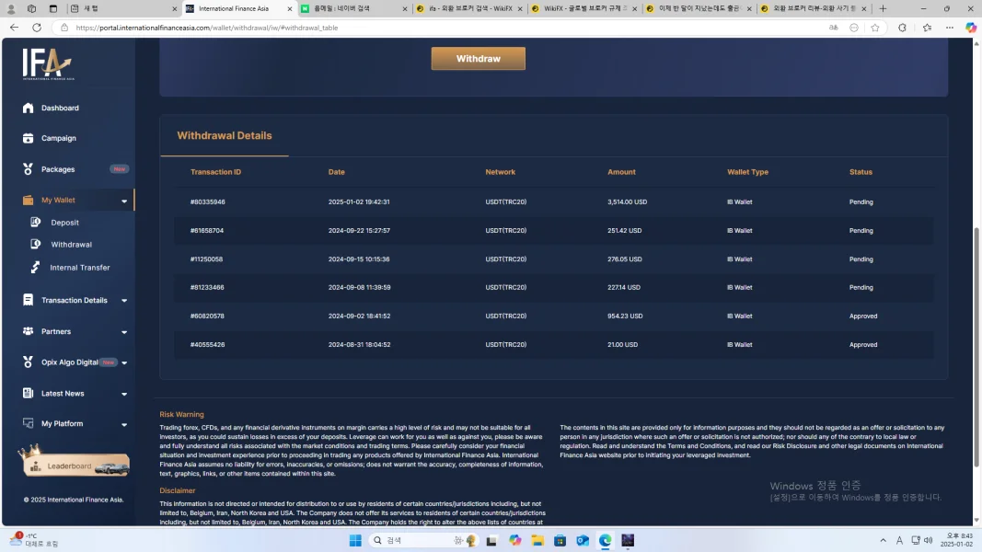Open the Deposit page link

(x=65, y=222)
